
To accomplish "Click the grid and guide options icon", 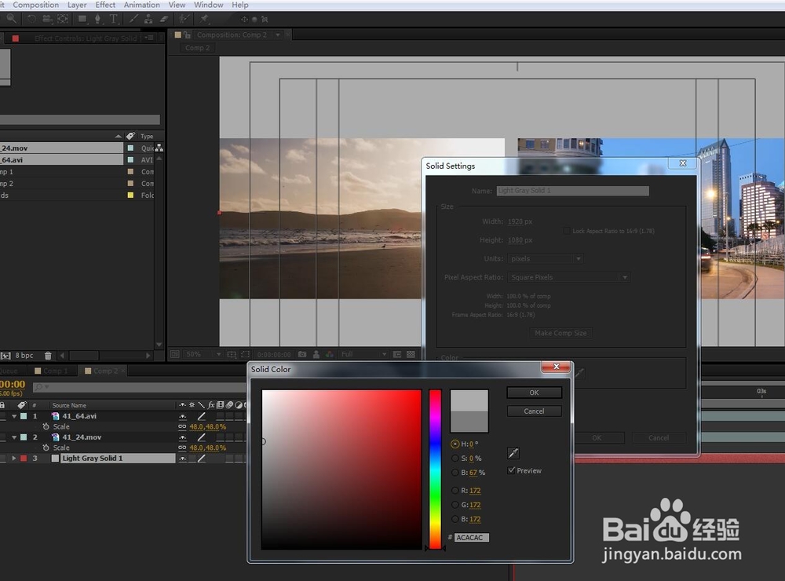I will (232, 354).
